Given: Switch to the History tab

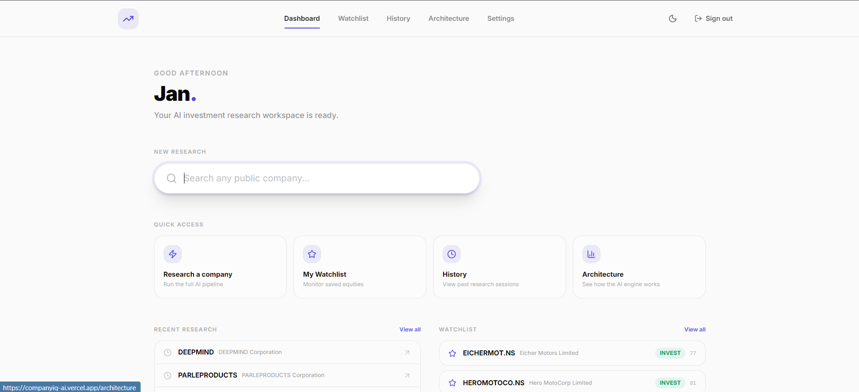Looking at the screenshot, I should coord(398,19).
